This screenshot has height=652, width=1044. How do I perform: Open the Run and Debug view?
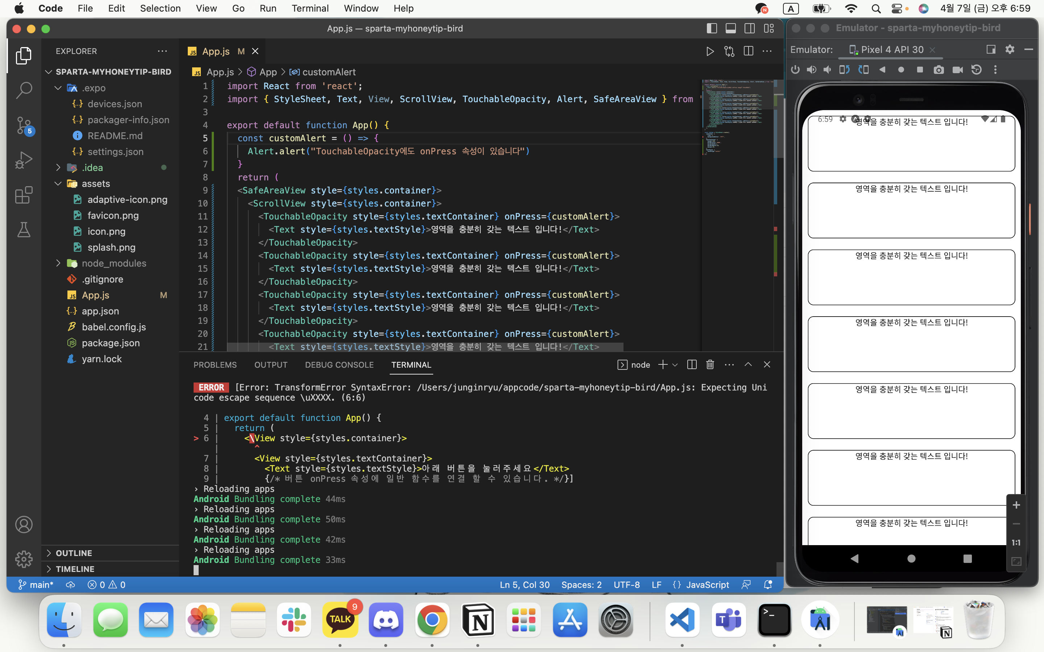point(24,160)
